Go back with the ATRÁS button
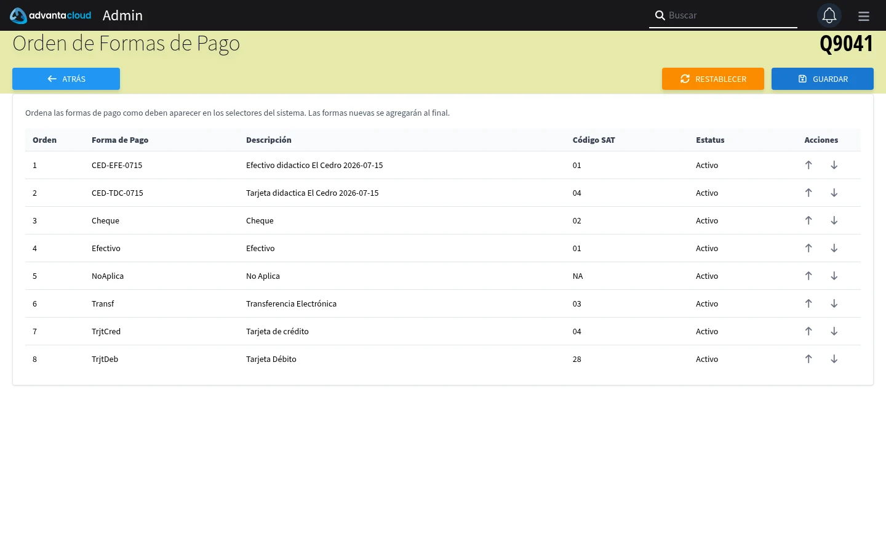The height and width of the screenshot is (554, 886). click(66, 79)
